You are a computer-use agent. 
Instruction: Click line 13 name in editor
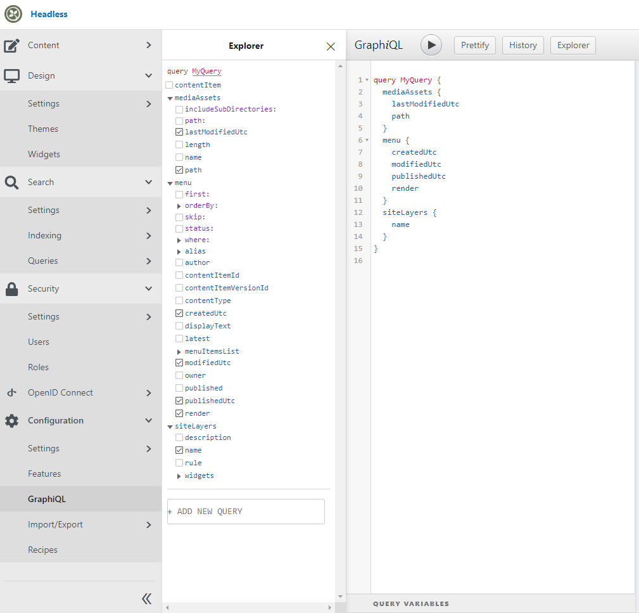pyautogui.click(x=400, y=224)
